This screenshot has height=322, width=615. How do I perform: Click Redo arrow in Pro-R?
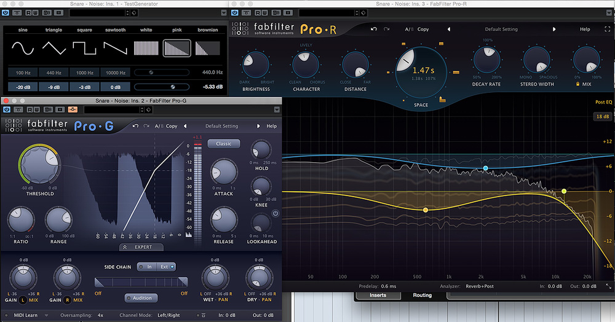386,29
